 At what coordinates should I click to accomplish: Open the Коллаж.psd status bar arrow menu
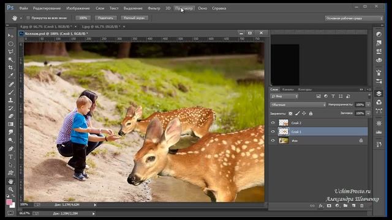point(95,205)
